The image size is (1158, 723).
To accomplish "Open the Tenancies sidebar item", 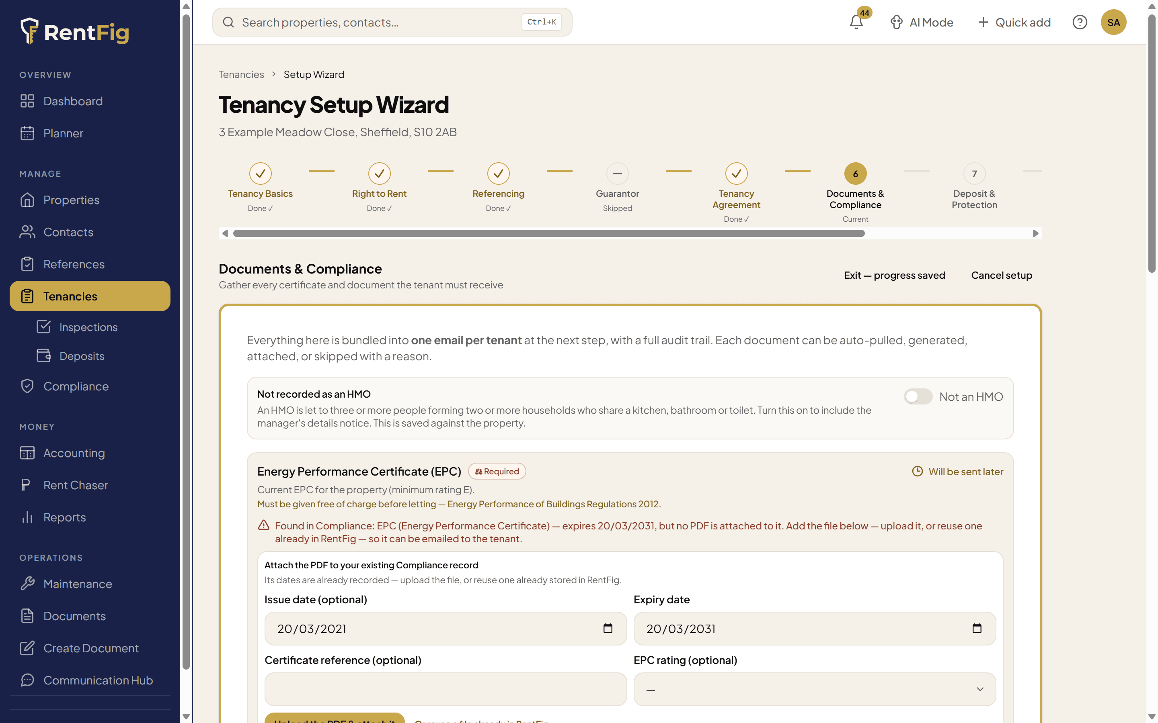I will click(90, 296).
